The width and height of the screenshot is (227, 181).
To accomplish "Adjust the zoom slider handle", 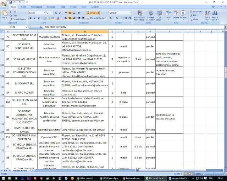I will [214, 174].
